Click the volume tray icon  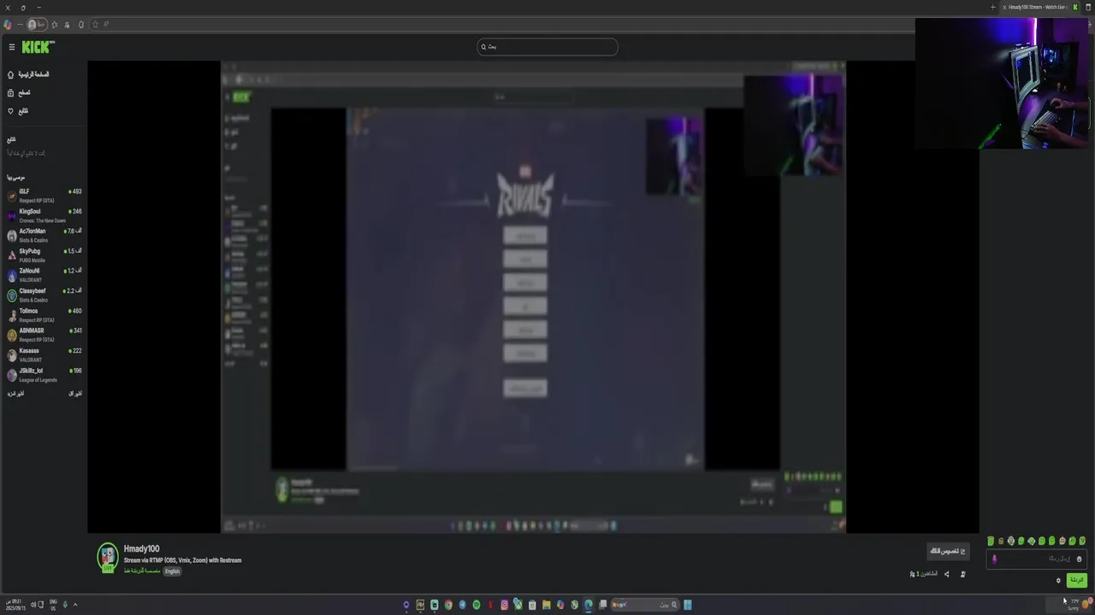point(33,605)
